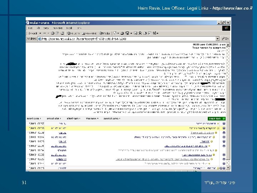Click the page scrollbar down arrow
This screenshot has height=193, width=257.
tap(228, 168)
